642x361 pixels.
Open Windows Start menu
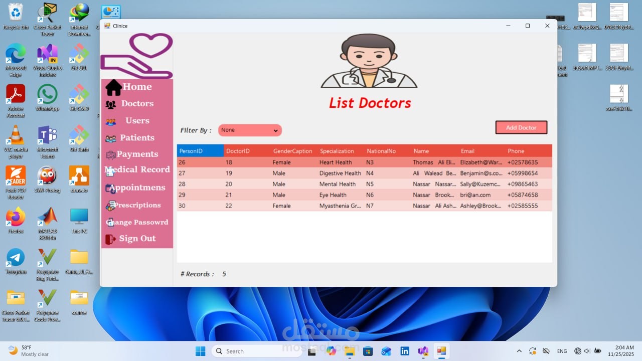tap(200, 351)
